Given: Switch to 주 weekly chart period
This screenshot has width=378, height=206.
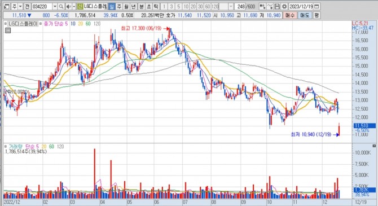Looking at the screenshot, I should click(x=119, y=7).
